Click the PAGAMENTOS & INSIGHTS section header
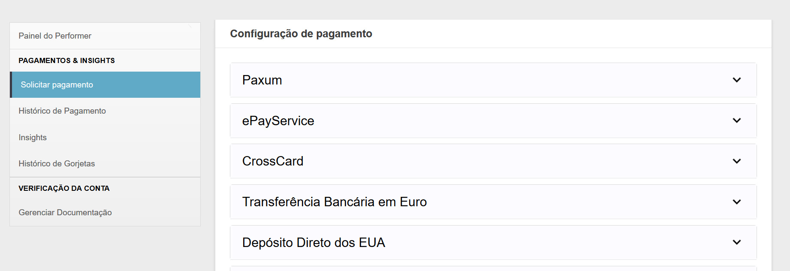This screenshot has height=271, width=790. pyautogui.click(x=66, y=60)
